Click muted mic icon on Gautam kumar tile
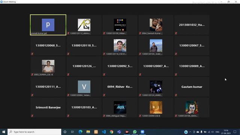This screenshot has height=135, width=240. click(x=176, y=95)
